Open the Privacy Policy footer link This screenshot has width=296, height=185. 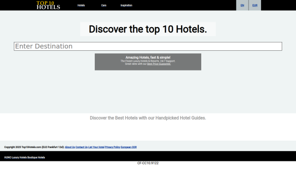tap(112, 147)
